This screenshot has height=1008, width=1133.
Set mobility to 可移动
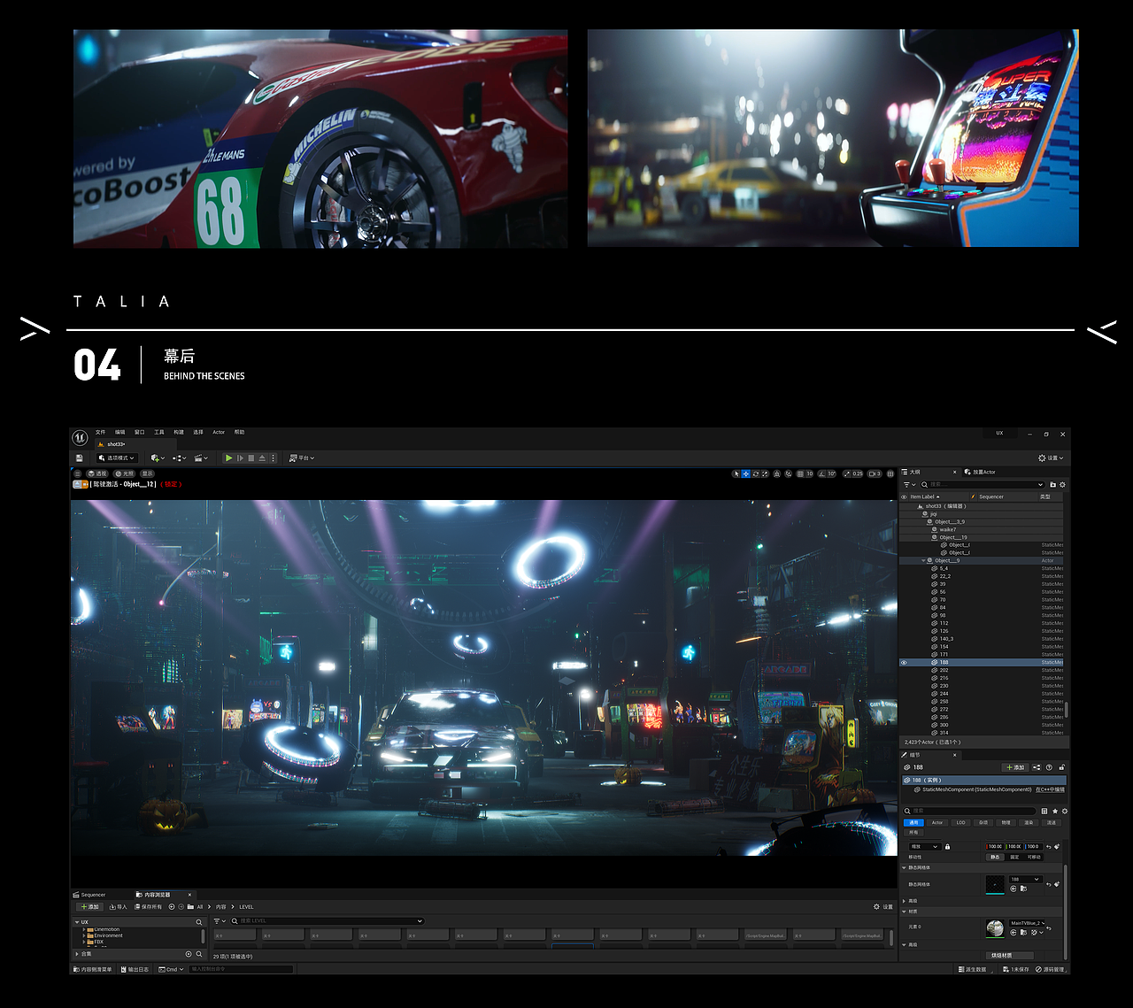tap(1034, 857)
